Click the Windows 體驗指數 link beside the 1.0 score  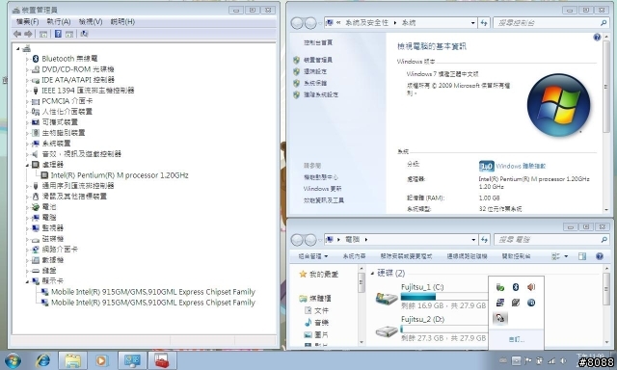tap(521, 167)
